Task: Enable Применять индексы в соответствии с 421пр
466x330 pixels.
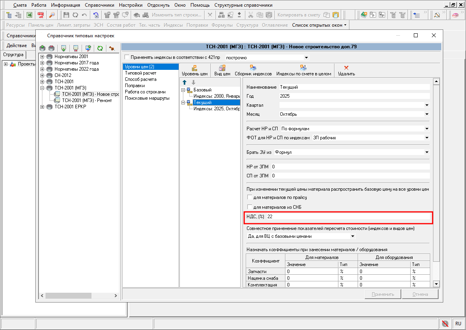Action: pyautogui.click(x=126, y=57)
